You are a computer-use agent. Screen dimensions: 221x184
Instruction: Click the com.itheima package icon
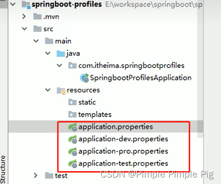[73, 65]
